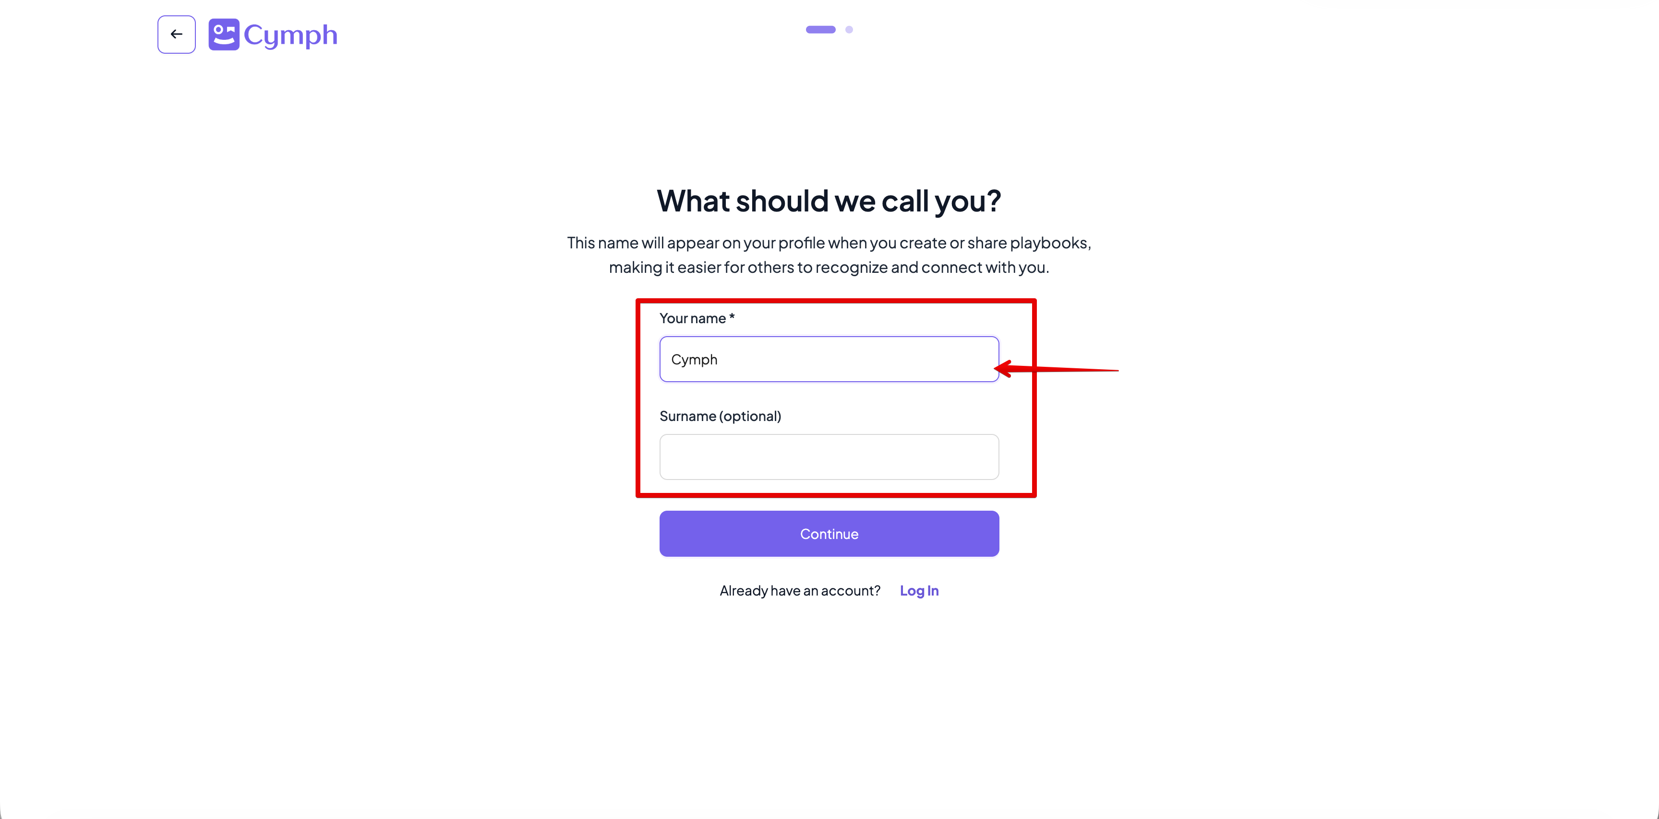Viewport: 1659px width, 819px height.
Task: Click the Already have an account text
Action: pos(799,591)
